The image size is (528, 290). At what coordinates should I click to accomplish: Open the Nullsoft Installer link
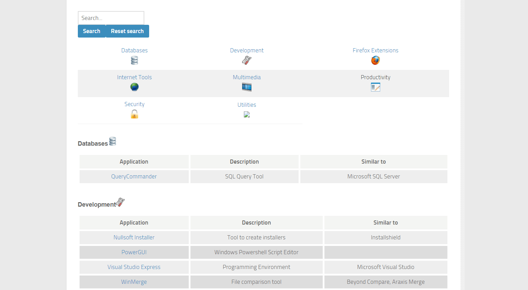(134, 237)
